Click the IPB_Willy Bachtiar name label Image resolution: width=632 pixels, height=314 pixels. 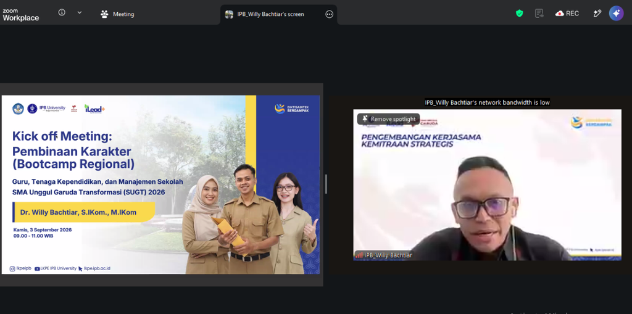point(389,255)
